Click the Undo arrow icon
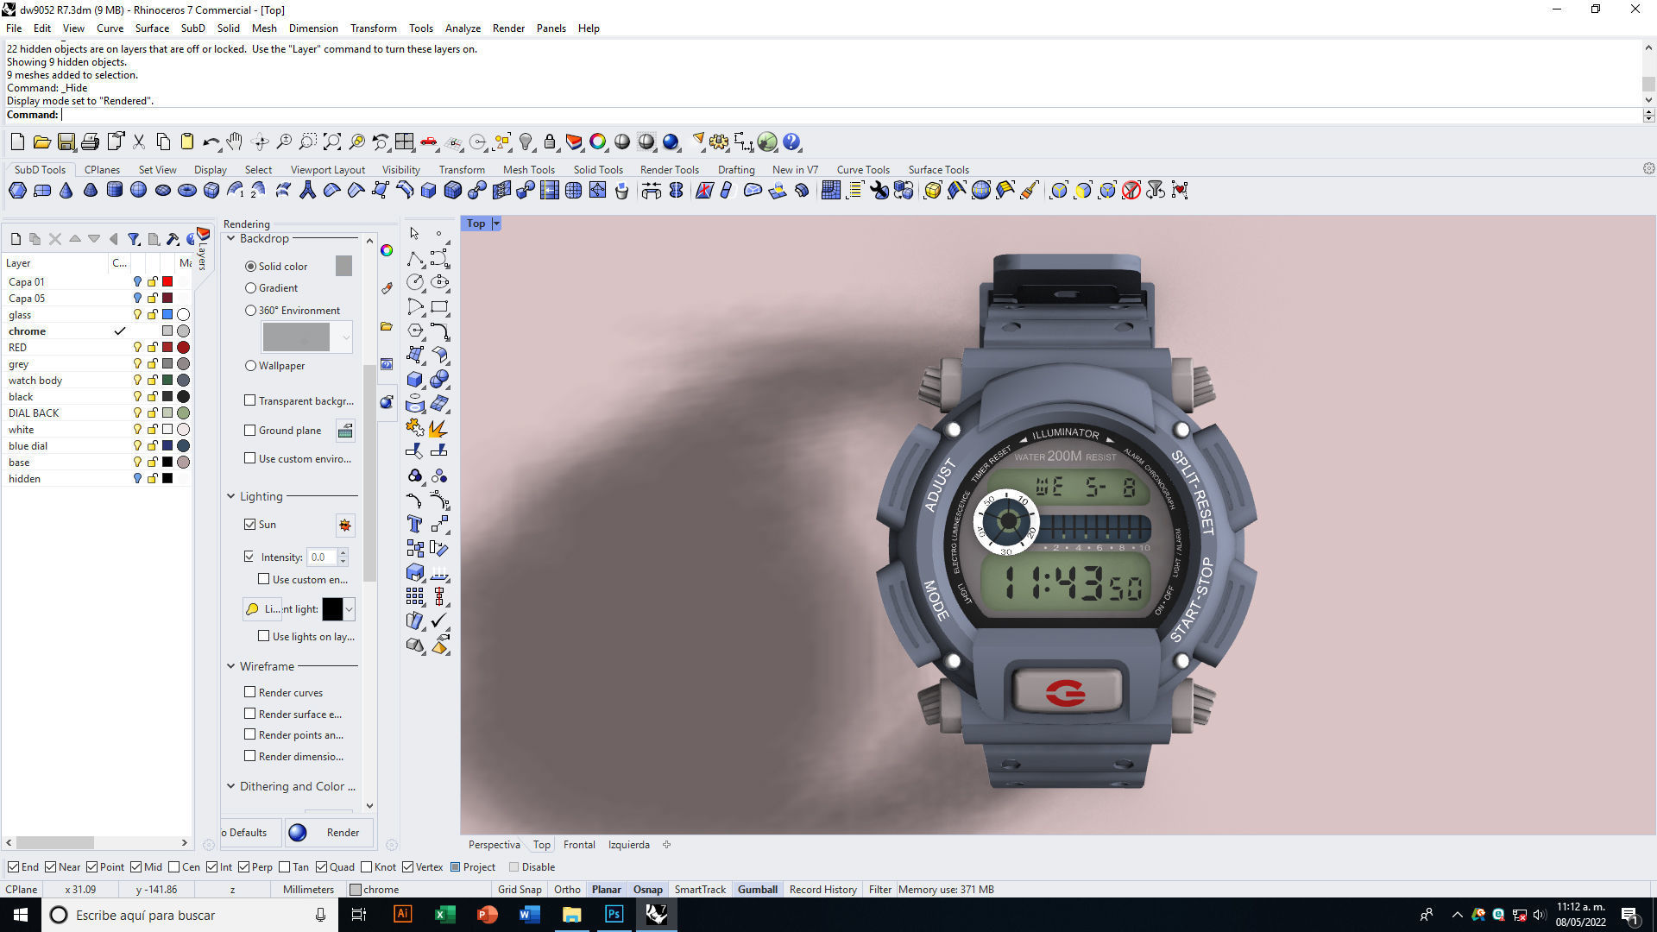The height and width of the screenshot is (932, 1657). (211, 142)
